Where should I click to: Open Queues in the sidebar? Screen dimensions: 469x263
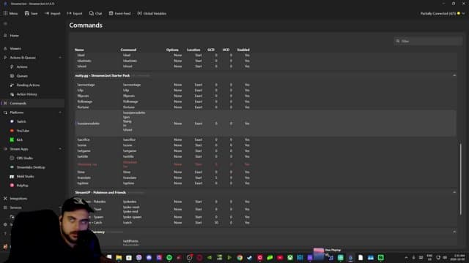click(22, 76)
